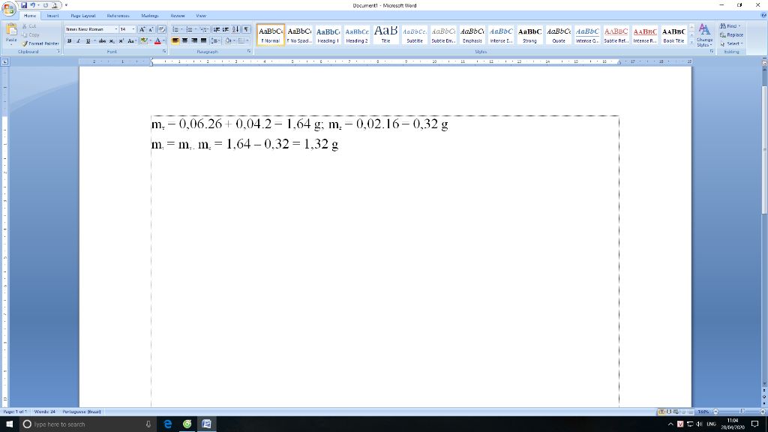
Task: Apply subscript formatting
Action: [x=112, y=41]
